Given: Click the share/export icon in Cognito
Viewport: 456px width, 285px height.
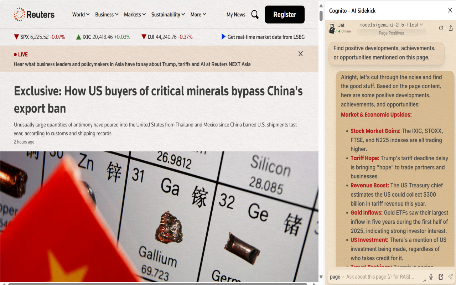Looking at the screenshot, I should tap(451, 28).
